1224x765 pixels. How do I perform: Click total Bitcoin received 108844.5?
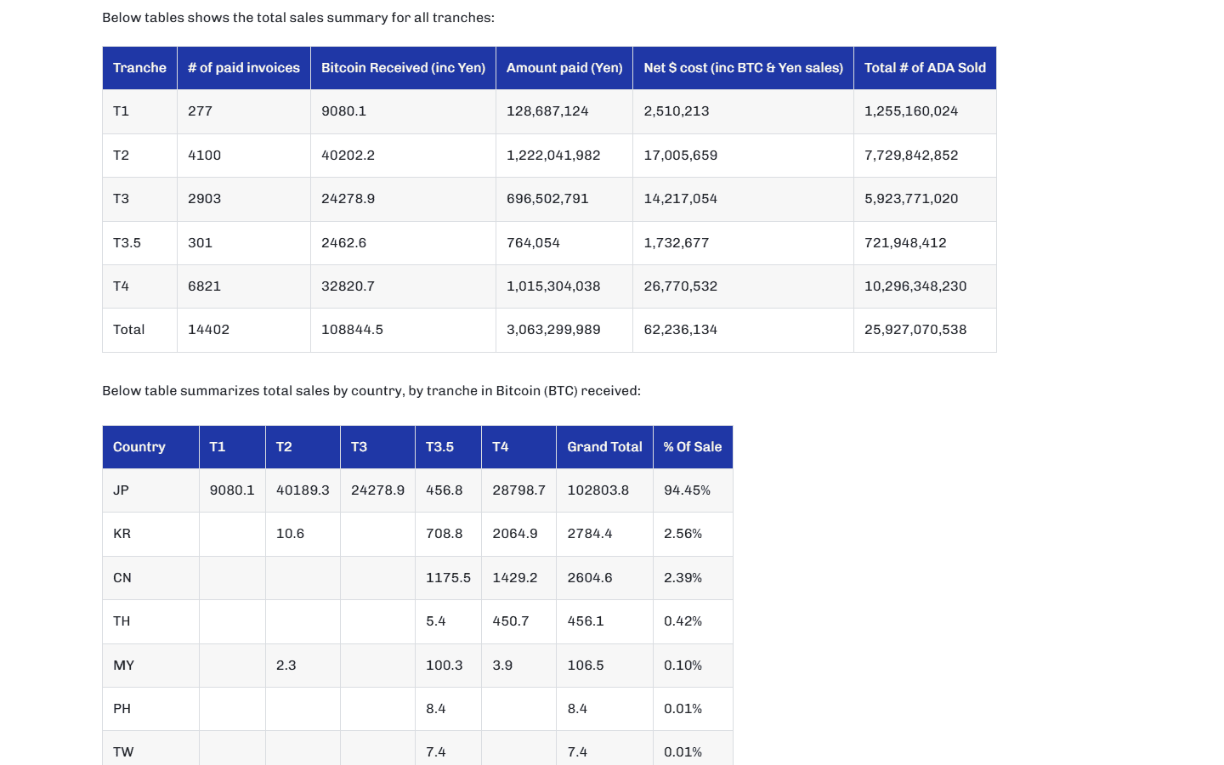point(352,330)
